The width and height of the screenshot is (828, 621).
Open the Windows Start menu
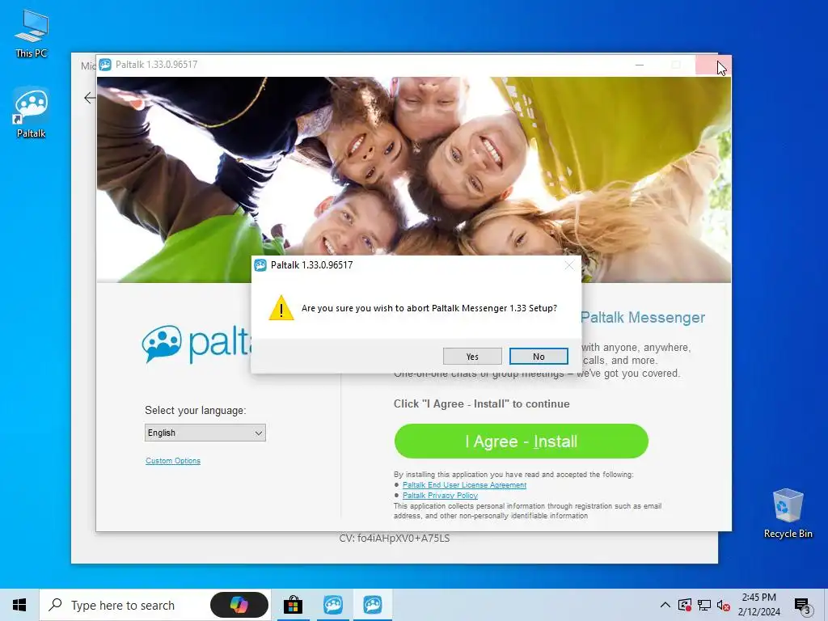pyautogui.click(x=19, y=605)
